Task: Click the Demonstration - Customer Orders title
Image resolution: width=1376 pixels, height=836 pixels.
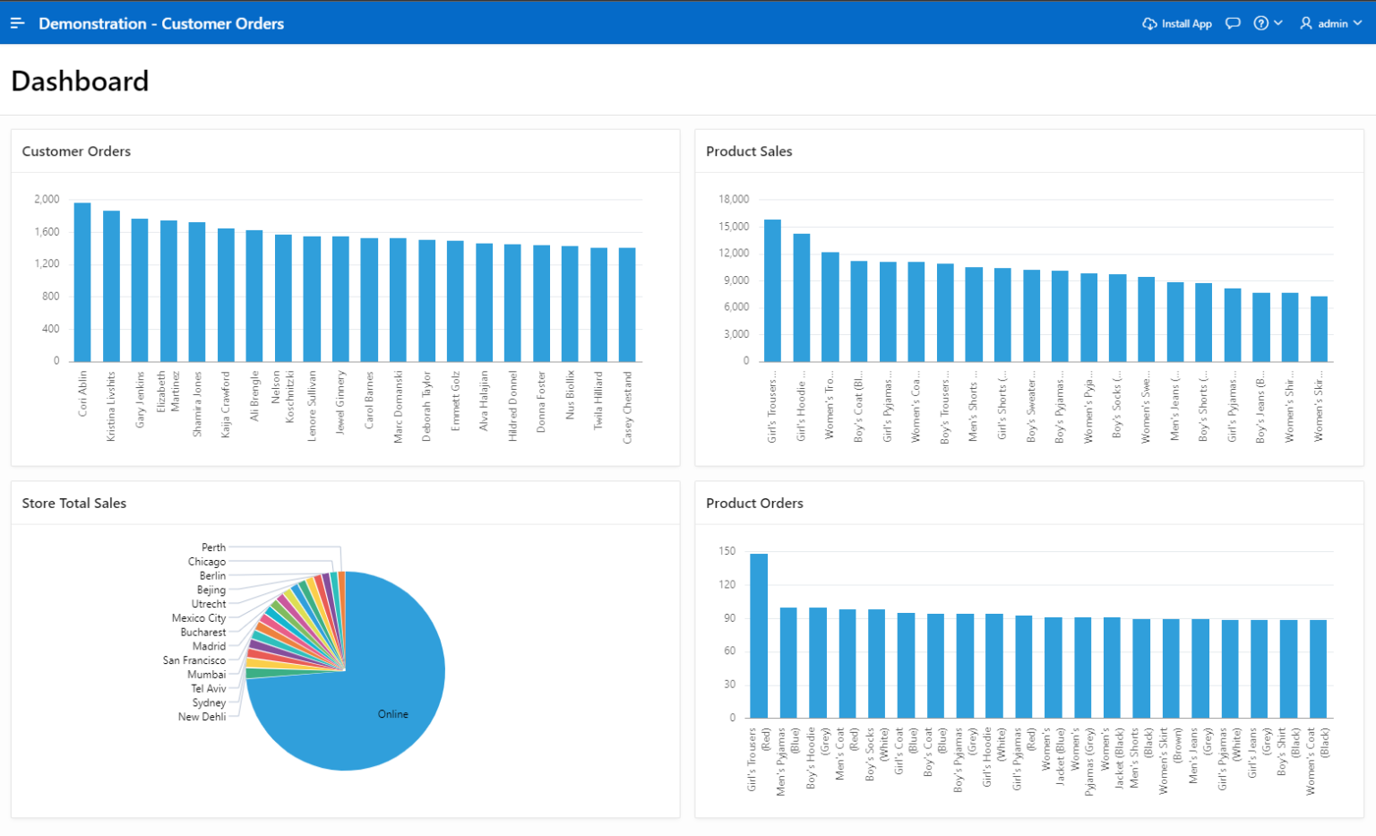Action: 161,23
